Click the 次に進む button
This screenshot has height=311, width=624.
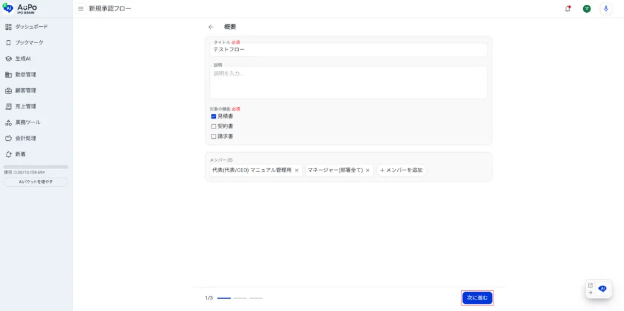478,298
